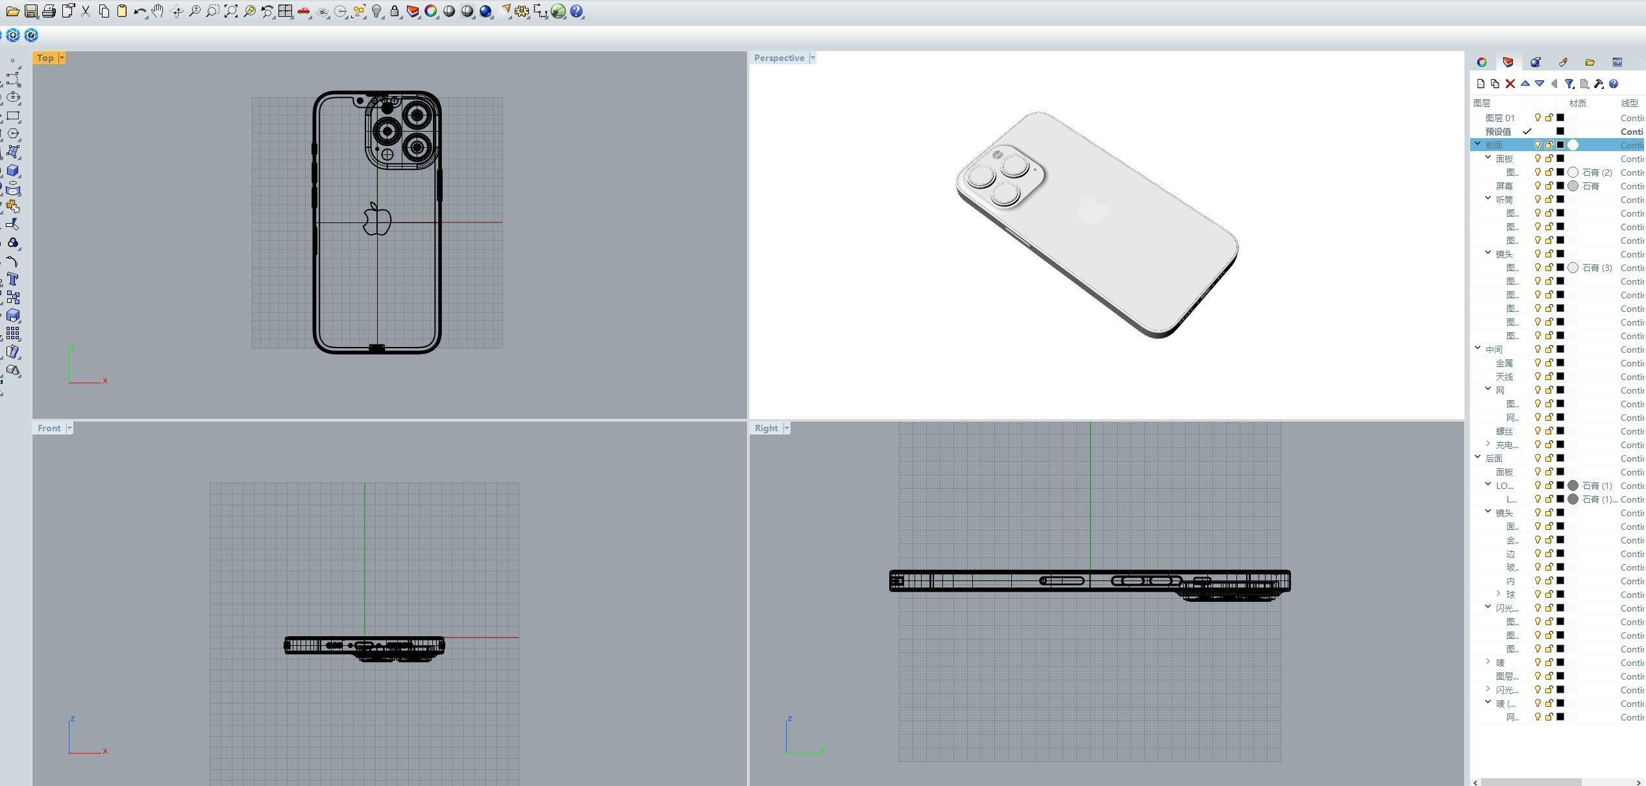Click the Right viewport title
Image resolution: width=1646 pixels, height=786 pixels.
tap(766, 428)
